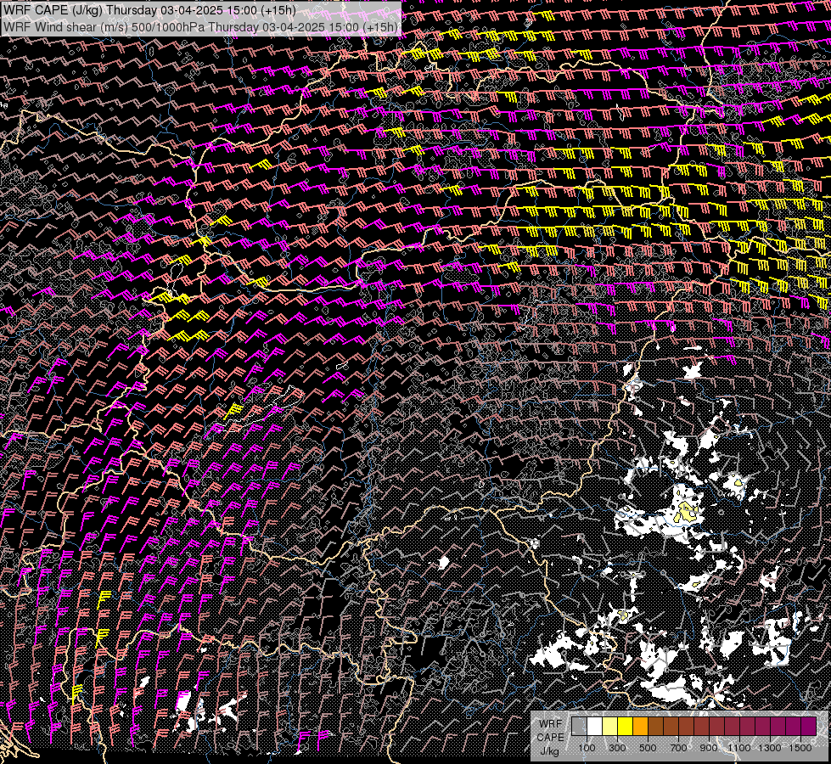
Task: Click the '100' legend value
Action: point(587,748)
